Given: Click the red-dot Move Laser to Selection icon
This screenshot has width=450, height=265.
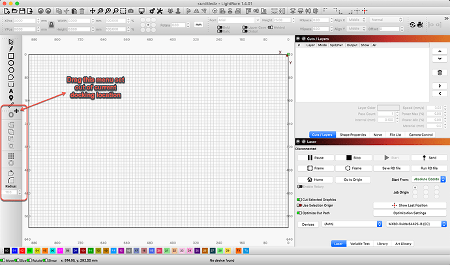Looking at the screenshot, I should click(x=365, y=11).
